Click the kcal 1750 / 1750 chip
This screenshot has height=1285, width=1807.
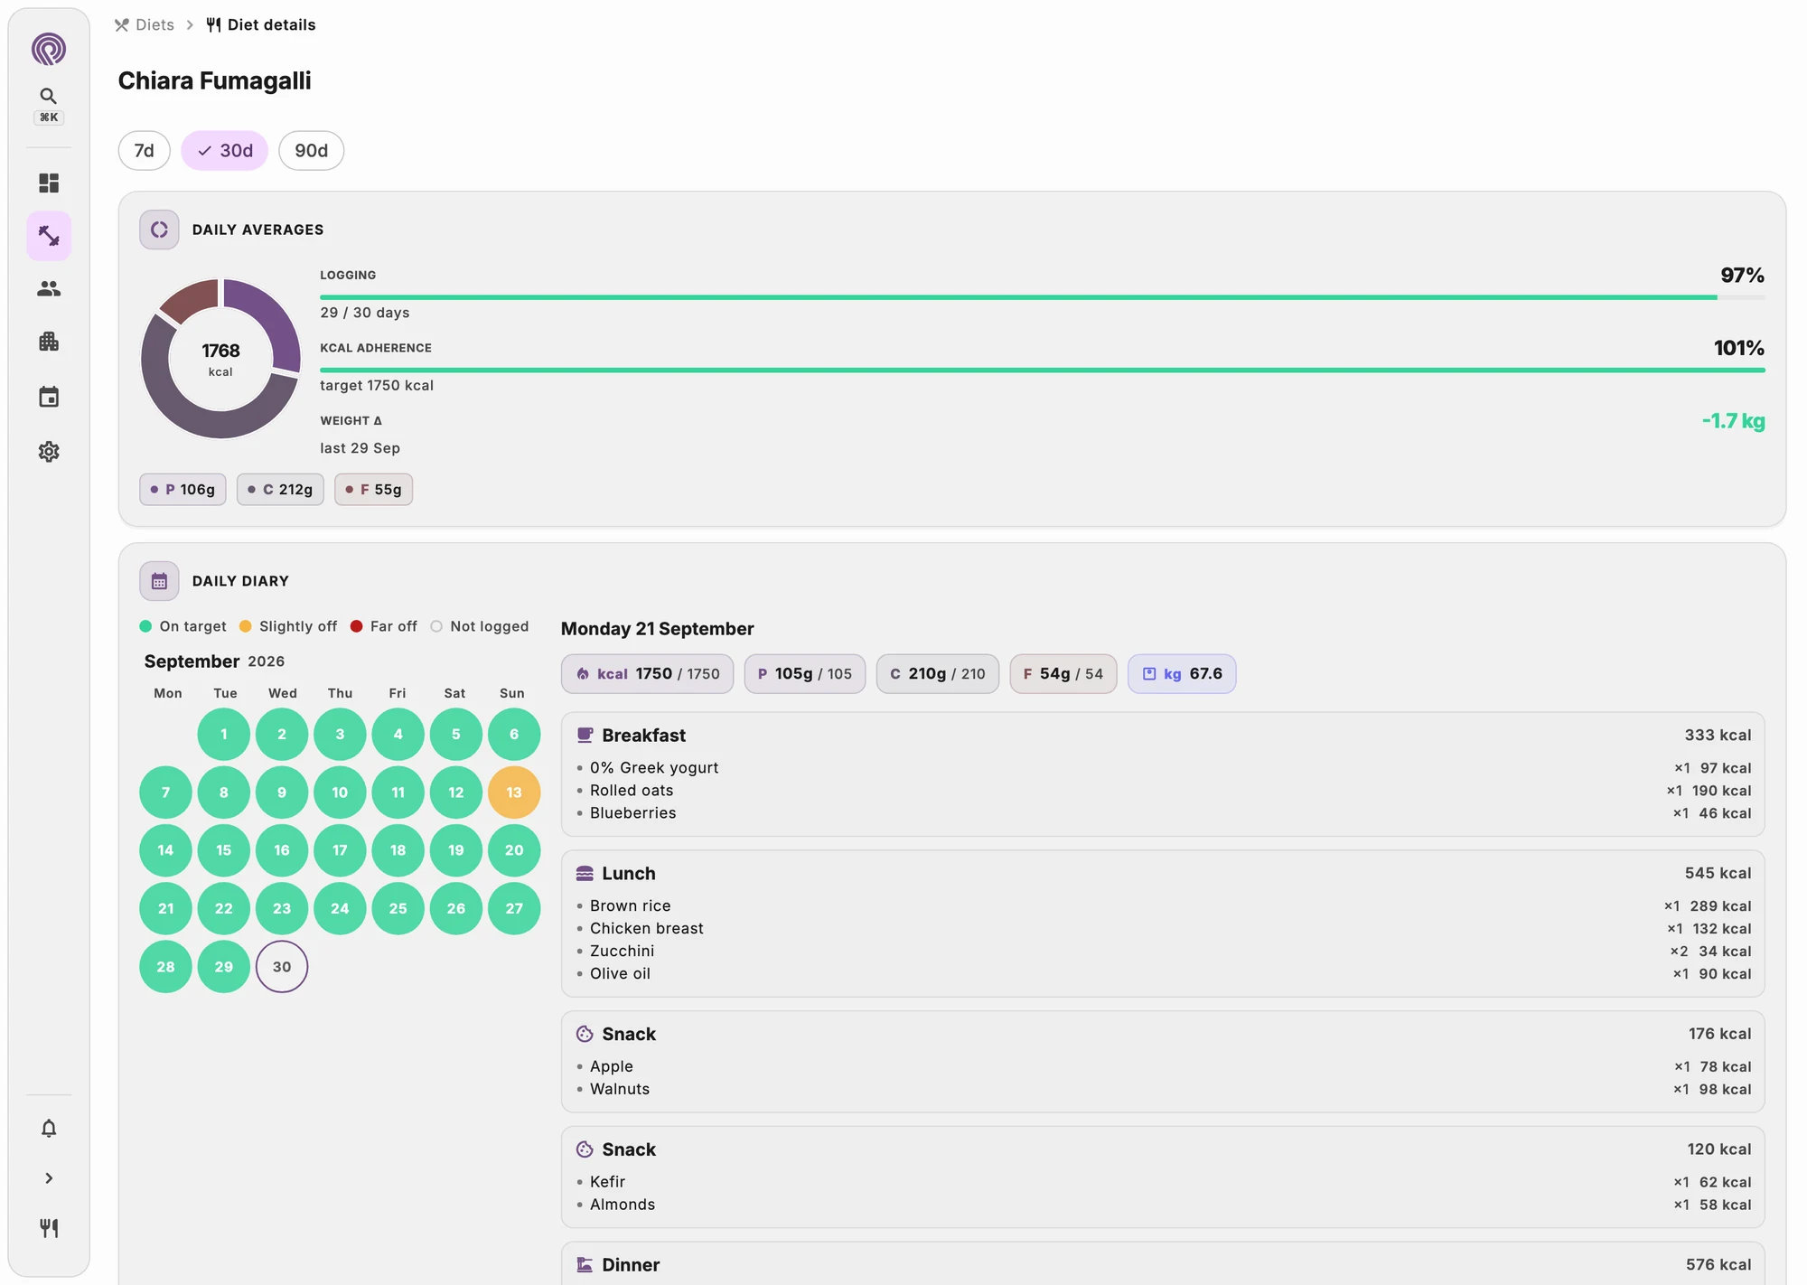coord(648,674)
